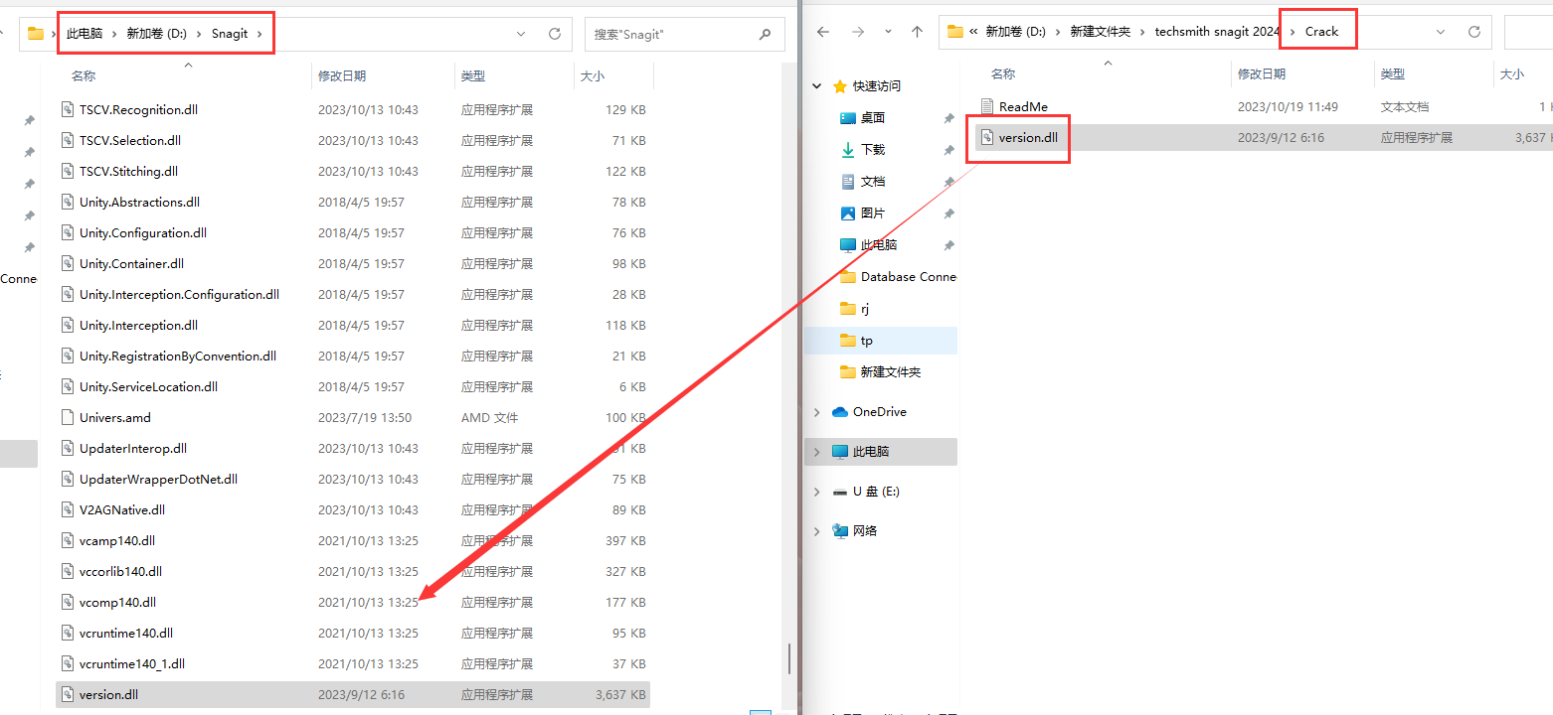
Task: Sort by 名称 column in the Snagit window
Action: (x=84, y=75)
